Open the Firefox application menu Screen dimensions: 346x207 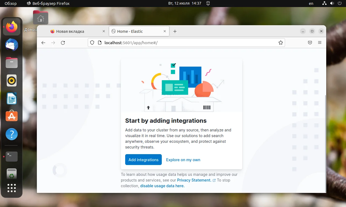click(x=320, y=43)
